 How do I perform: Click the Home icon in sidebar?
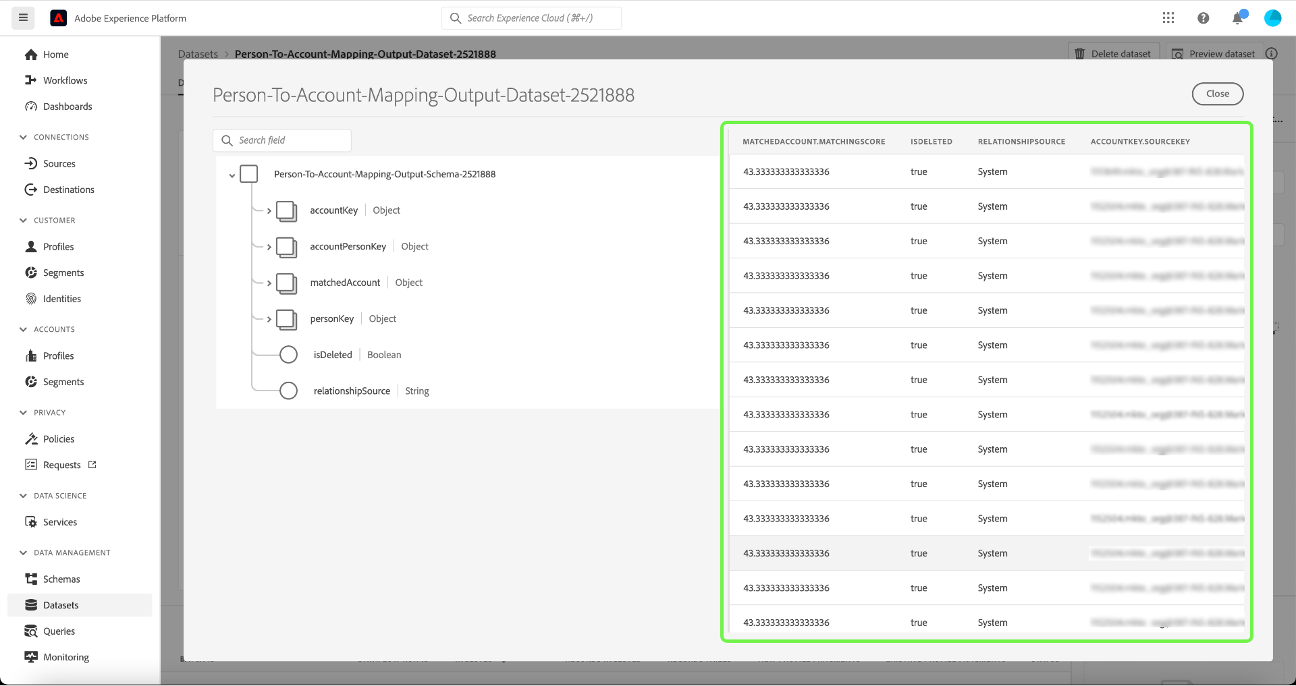click(31, 55)
